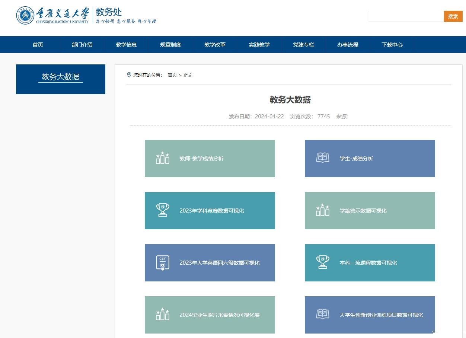Click the location pin breadcrumb icon
Screen dimensions: 466x338
click(129, 75)
